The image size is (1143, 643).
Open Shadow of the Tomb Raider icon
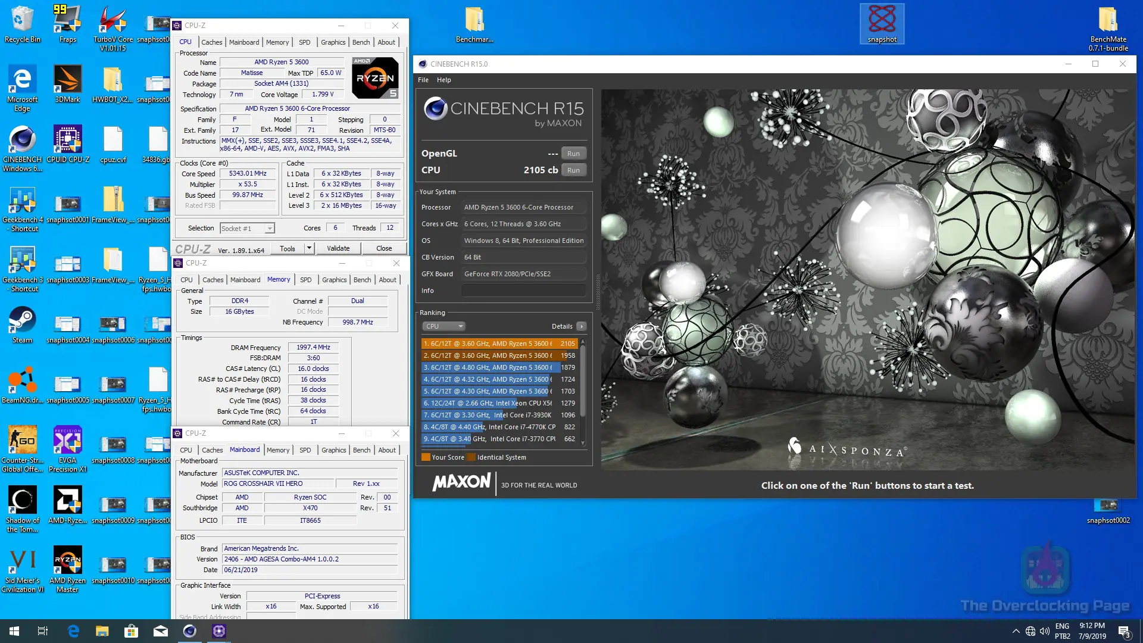click(22, 510)
